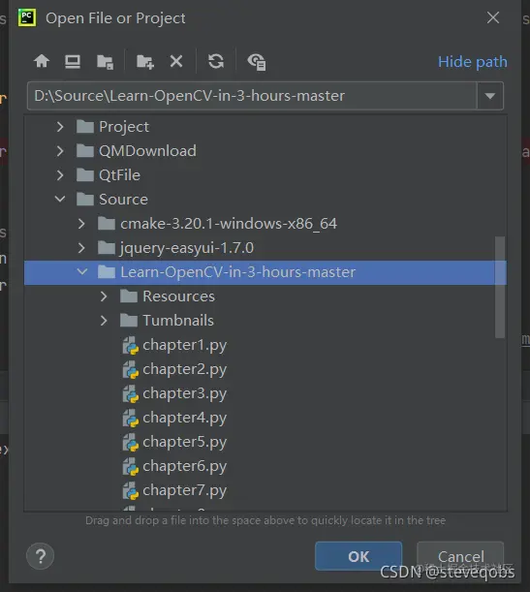Open the path history dropdown arrow
This screenshot has width=530, height=592.
pyautogui.click(x=490, y=96)
